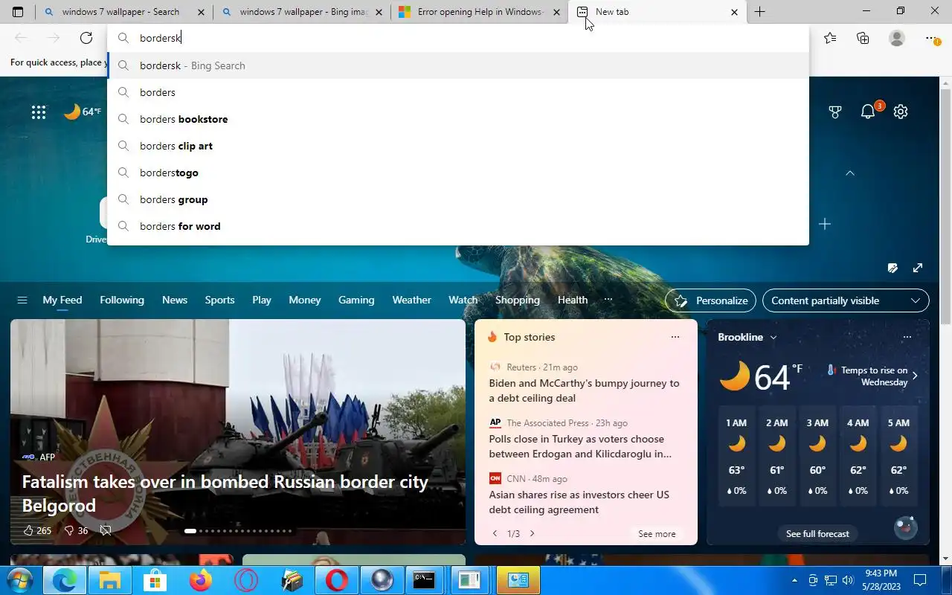Viewport: 952px width, 595px height.
Task: Click the Personalize button
Action: click(x=710, y=300)
